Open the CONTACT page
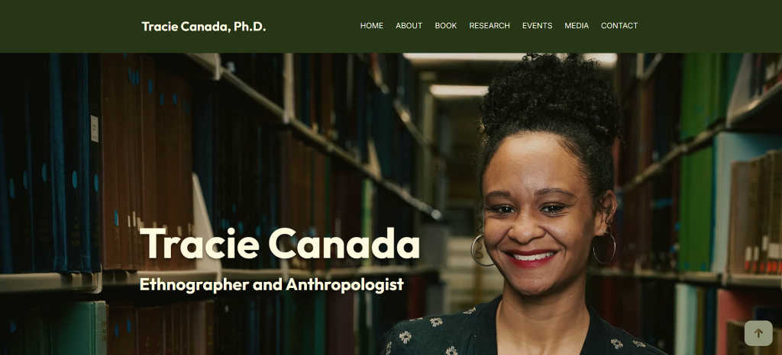Image resolution: width=782 pixels, height=355 pixels. pyautogui.click(x=619, y=25)
